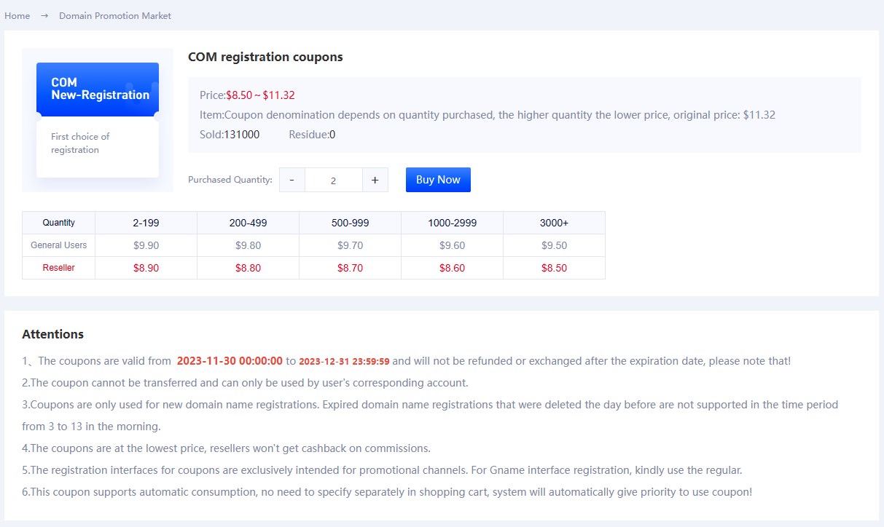Decrease purchased quantity with minus button
This screenshot has width=884, height=527.
coord(292,180)
